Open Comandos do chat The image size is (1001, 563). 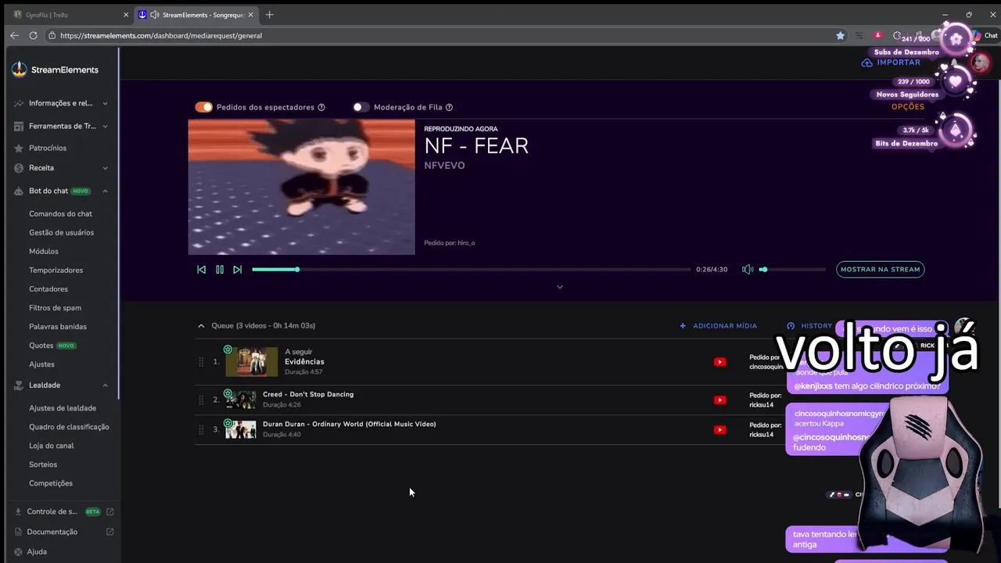[x=60, y=213]
